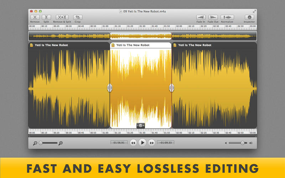Click the left selection edge handle
Viewport: 285px width, 178px height.
(x=110, y=88)
